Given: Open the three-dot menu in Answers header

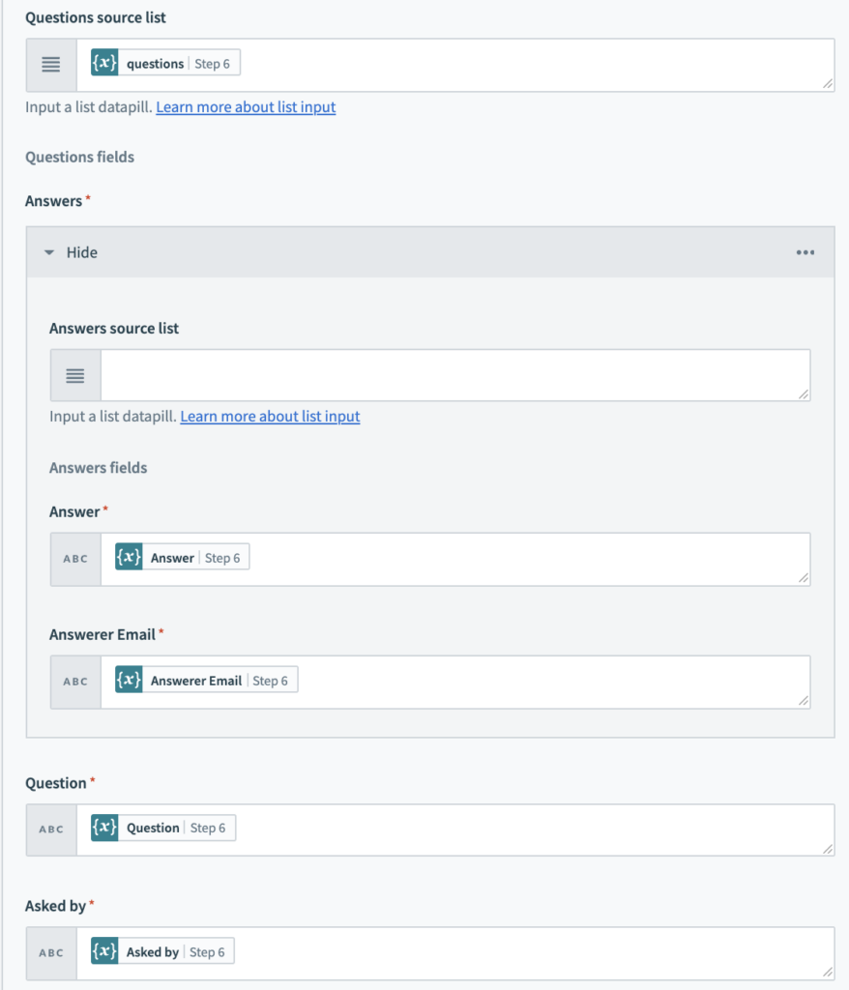Looking at the screenshot, I should click(805, 252).
